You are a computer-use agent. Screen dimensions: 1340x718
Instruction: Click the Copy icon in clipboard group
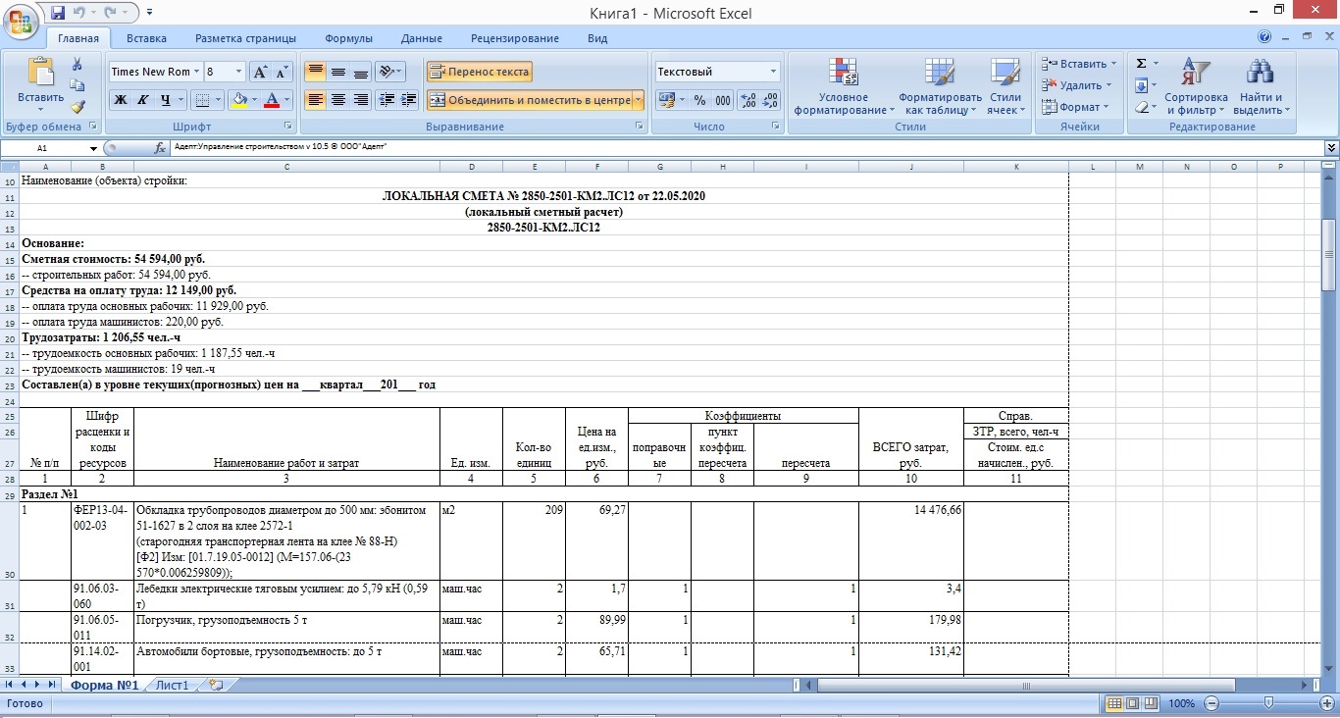77,86
